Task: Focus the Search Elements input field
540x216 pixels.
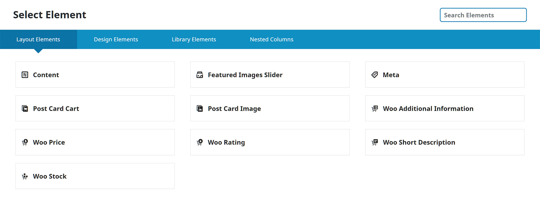Action: pyautogui.click(x=483, y=15)
